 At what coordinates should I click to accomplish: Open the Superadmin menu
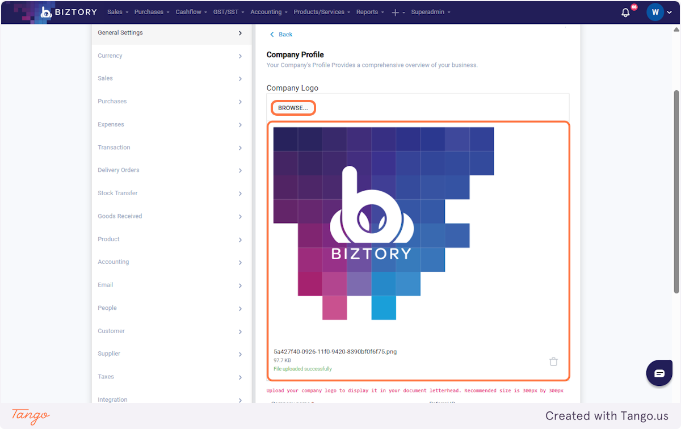[x=431, y=12]
